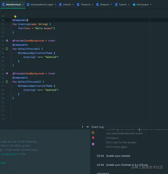The width and height of the screenshot is (168, 174).
Task: Click 'Don't show again' link
Action: 116,147
